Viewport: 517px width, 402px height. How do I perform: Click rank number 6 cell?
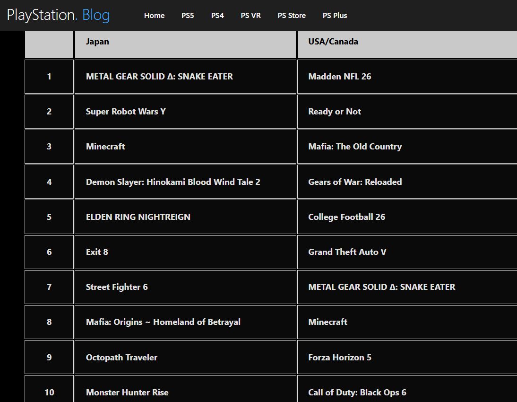(x=49, y=252)
